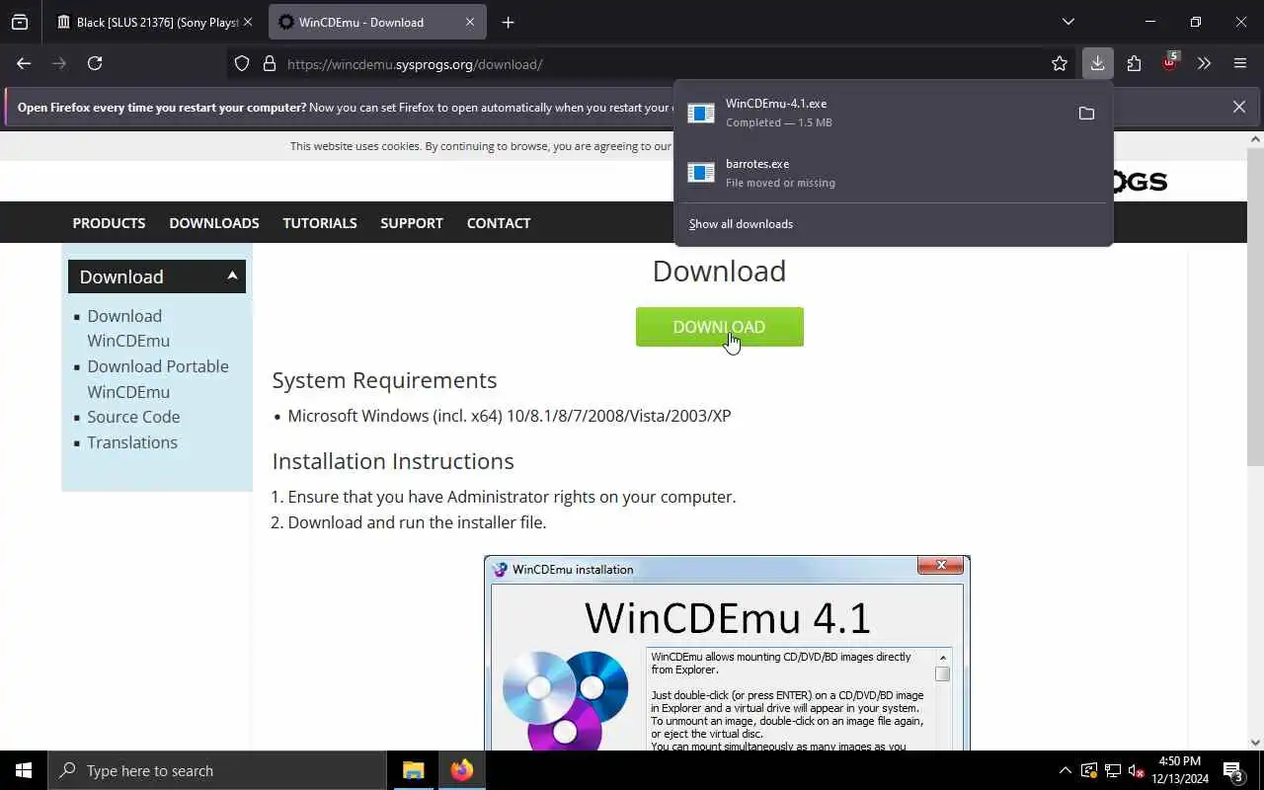Dismiss the Open Firefox notification bar
The image size is (1264, 790).
[1238, 107]
